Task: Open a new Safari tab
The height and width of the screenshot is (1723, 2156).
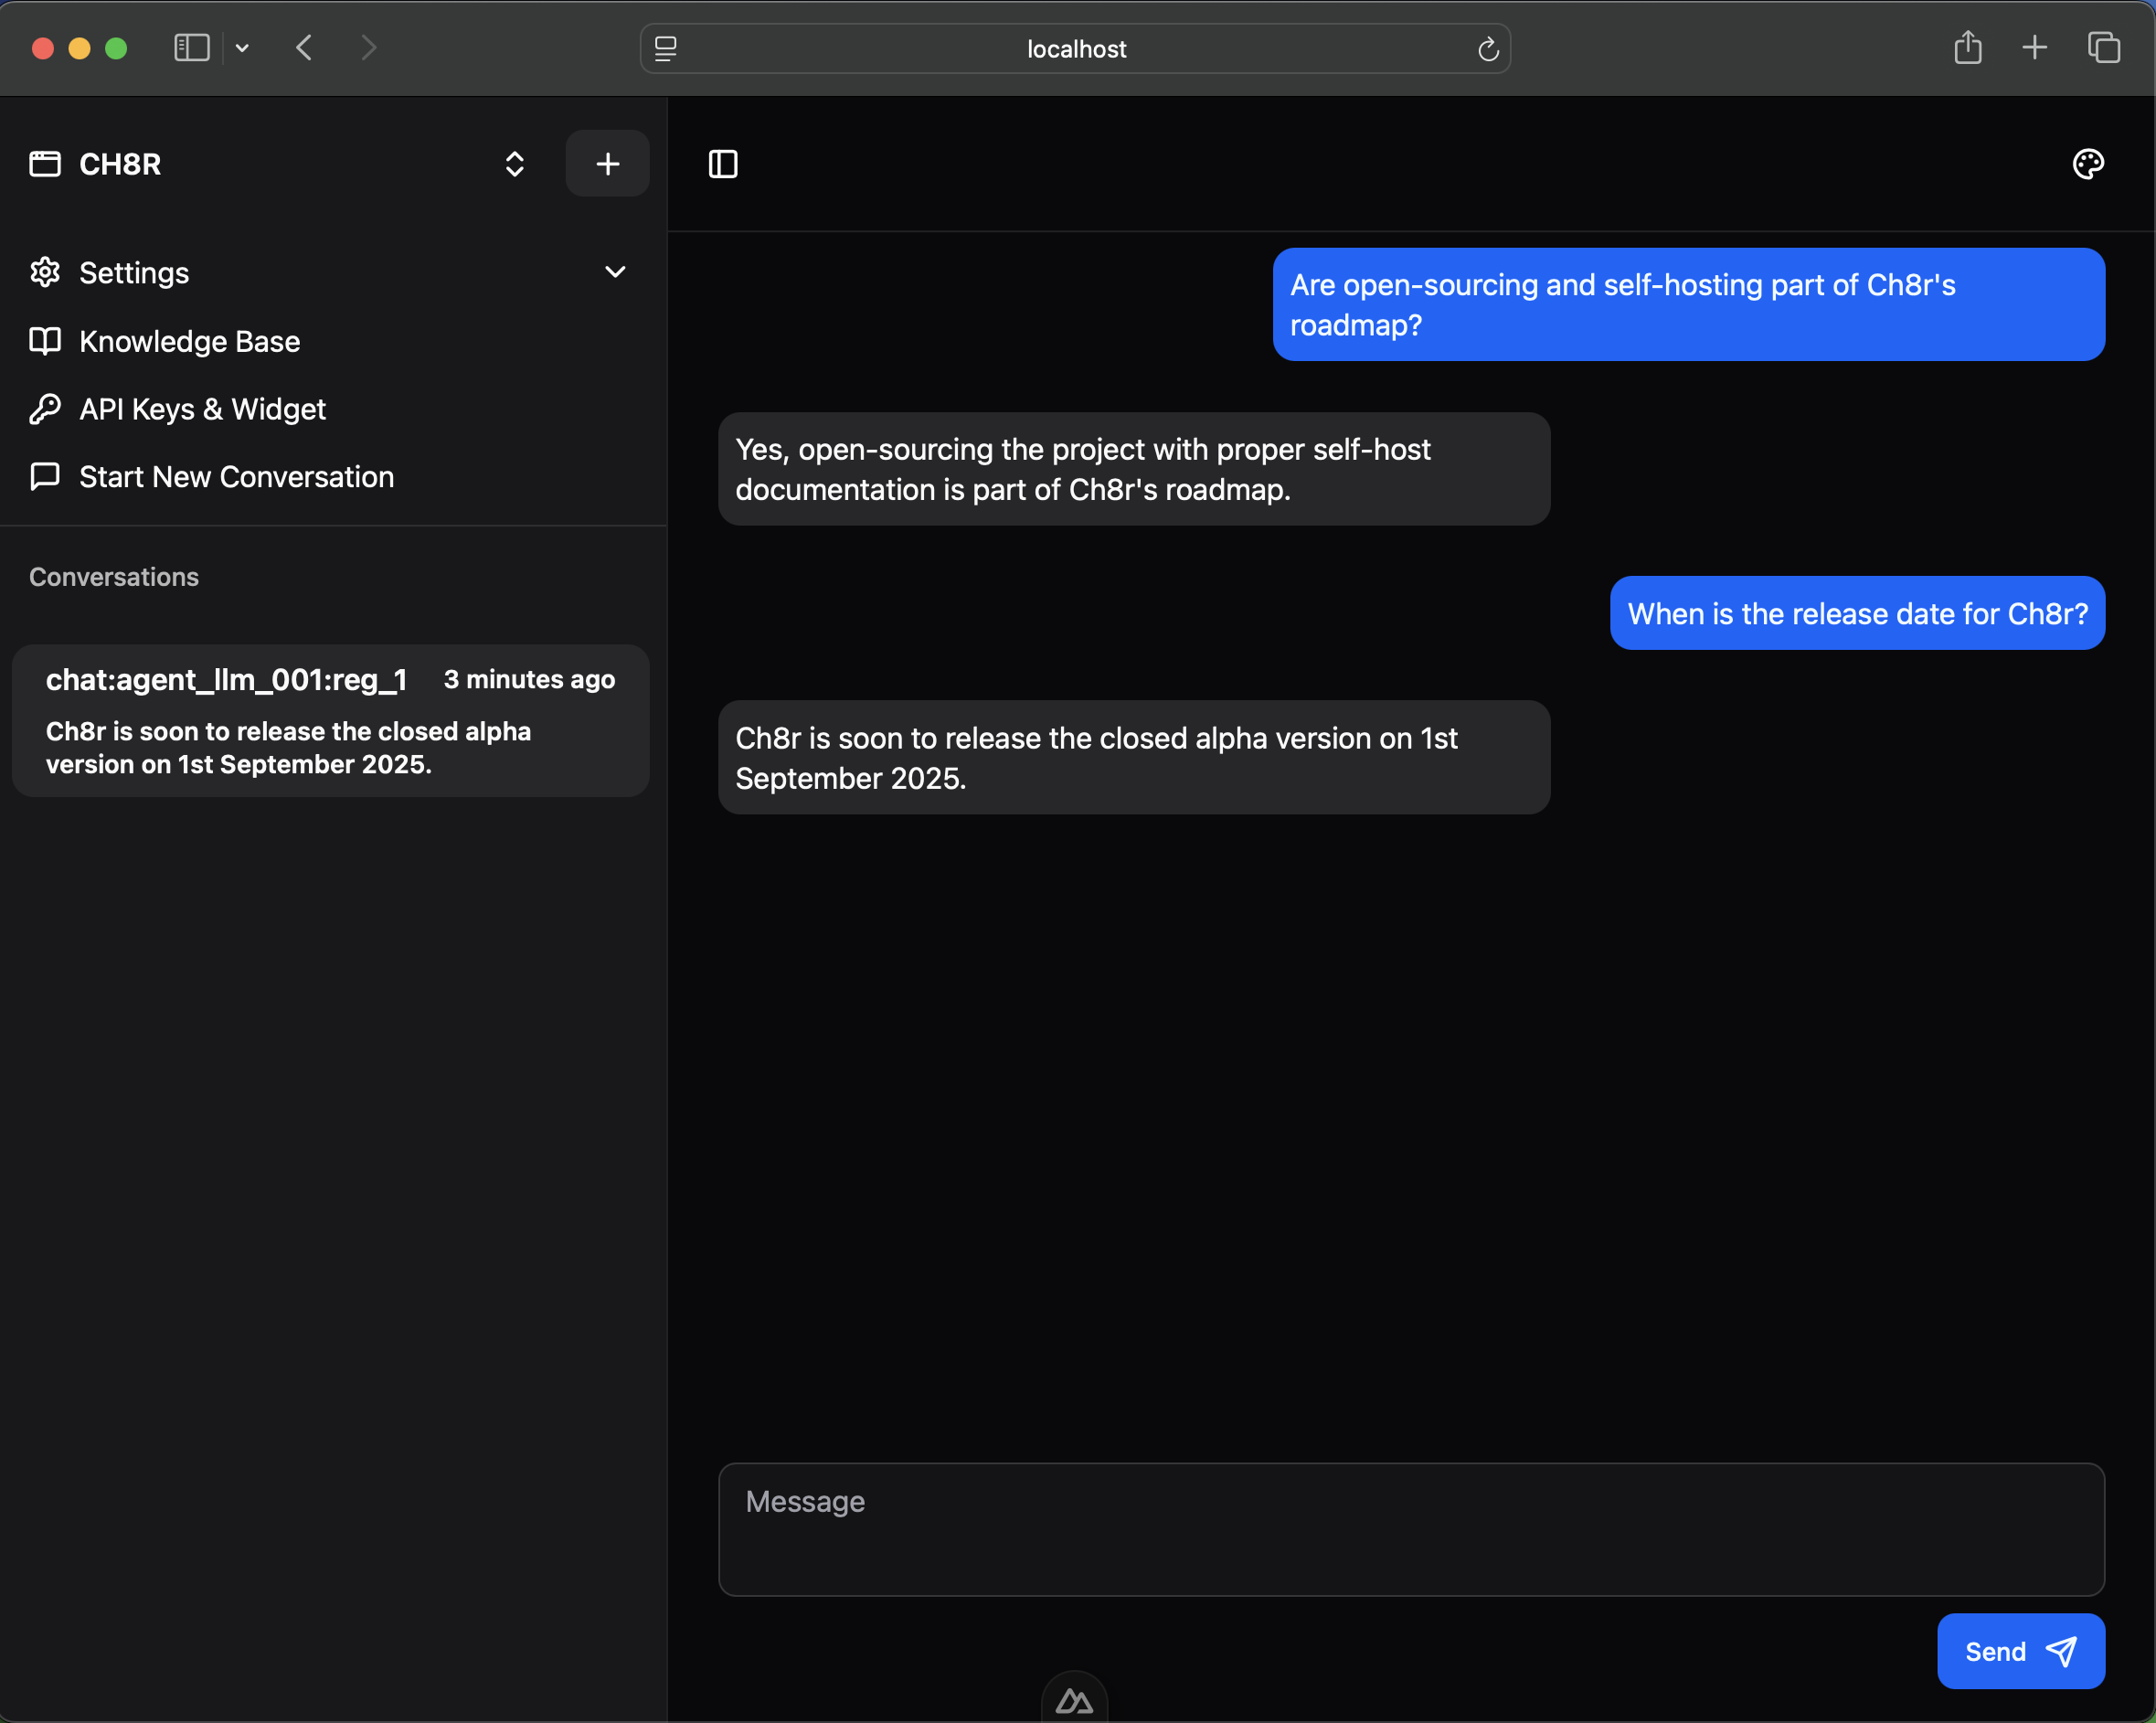Action: 2034,48
